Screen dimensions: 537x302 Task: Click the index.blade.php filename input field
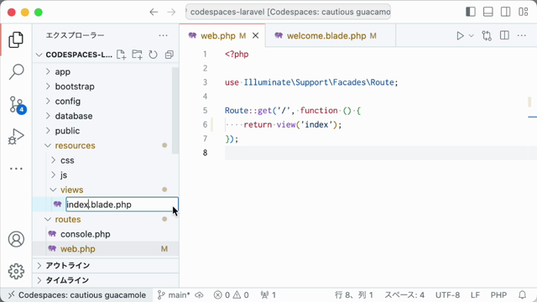(122, 205)
